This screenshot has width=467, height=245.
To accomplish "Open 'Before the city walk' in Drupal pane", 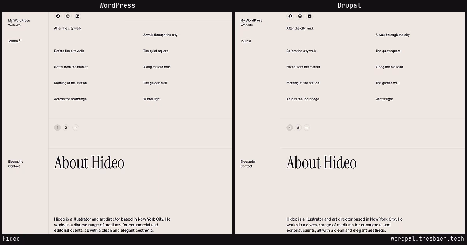I will [x=301, y=51].
